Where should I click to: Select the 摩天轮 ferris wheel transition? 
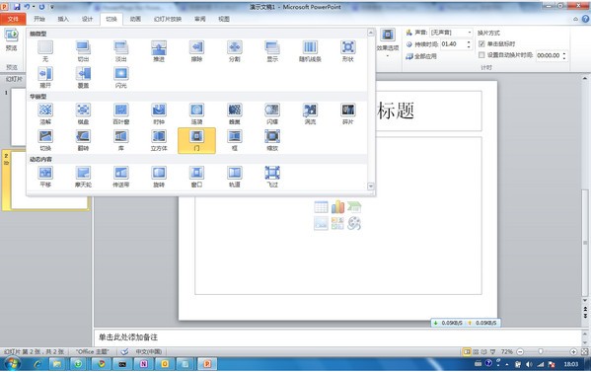(83, 177)
